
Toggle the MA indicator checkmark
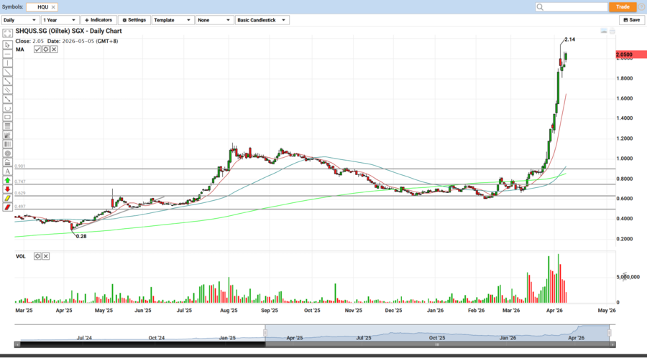pos(37,50)
